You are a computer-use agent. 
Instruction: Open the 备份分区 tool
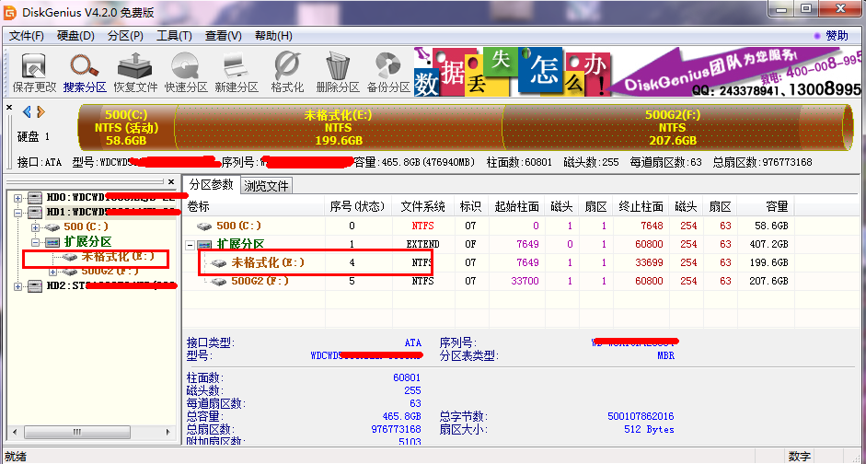coord(388,72)
